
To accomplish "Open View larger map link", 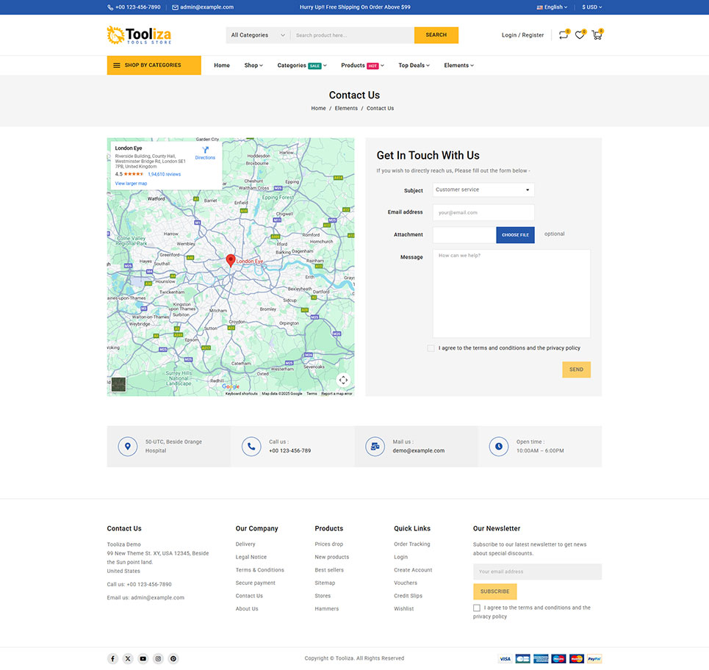I will (131, 184).
